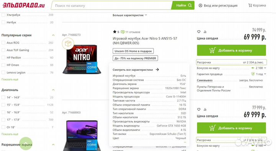Image resolution: width=276 pixels, height=151 pixels.
Task: Click the old price 74 999 р.
Action: (259, 30)
